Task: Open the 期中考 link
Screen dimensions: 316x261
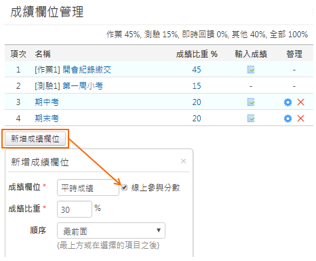Action: (47, 102)
